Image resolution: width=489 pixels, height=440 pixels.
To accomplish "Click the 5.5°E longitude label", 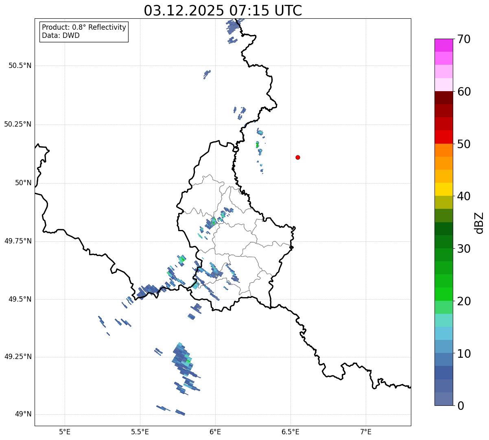I will point(140,431).
